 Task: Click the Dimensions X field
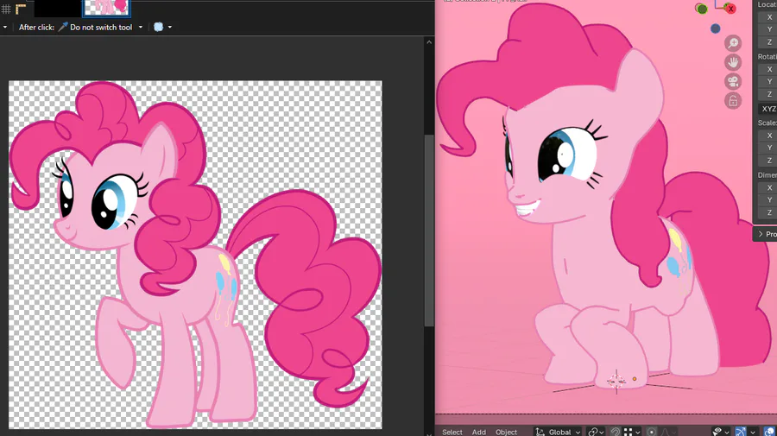click(768, 187)
